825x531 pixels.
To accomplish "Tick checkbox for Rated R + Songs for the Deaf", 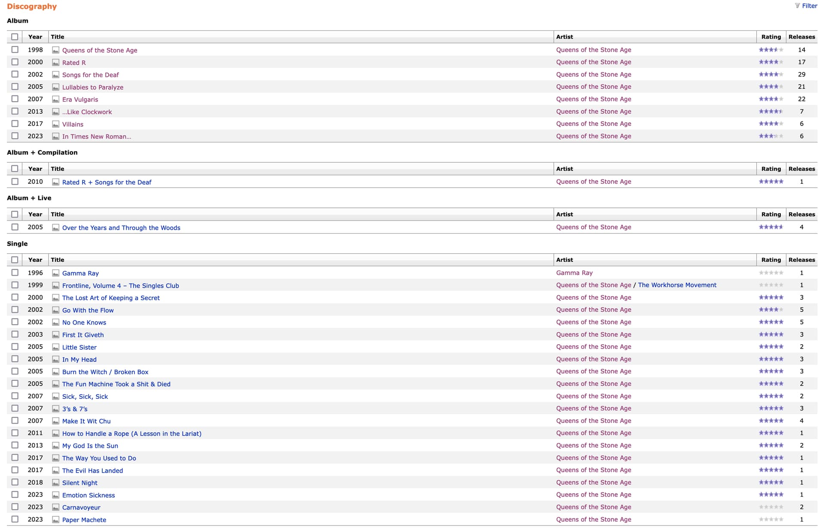I will click(x=15, y=182).
